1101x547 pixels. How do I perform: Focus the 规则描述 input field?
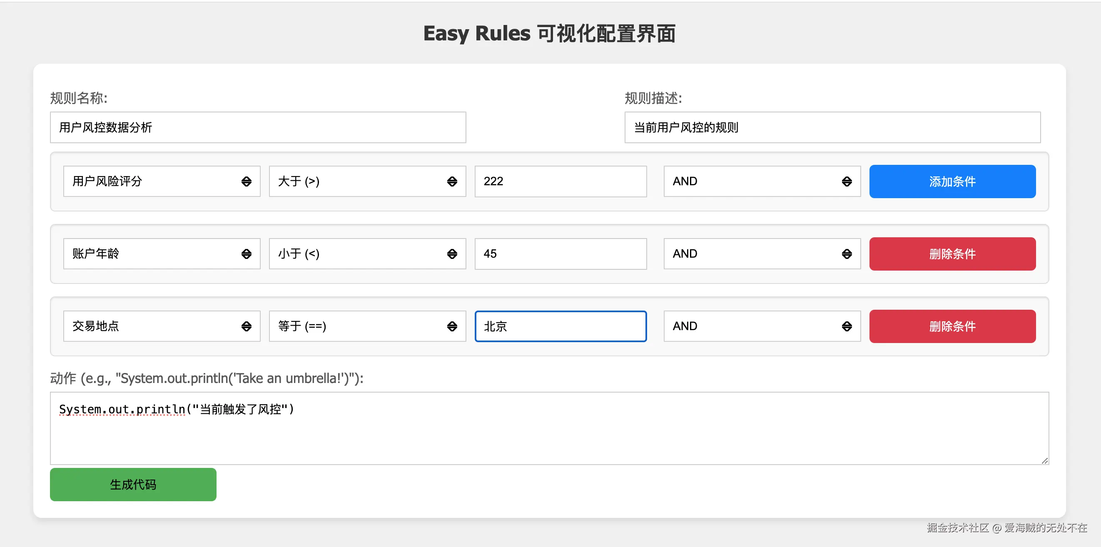tap(832, 127)
